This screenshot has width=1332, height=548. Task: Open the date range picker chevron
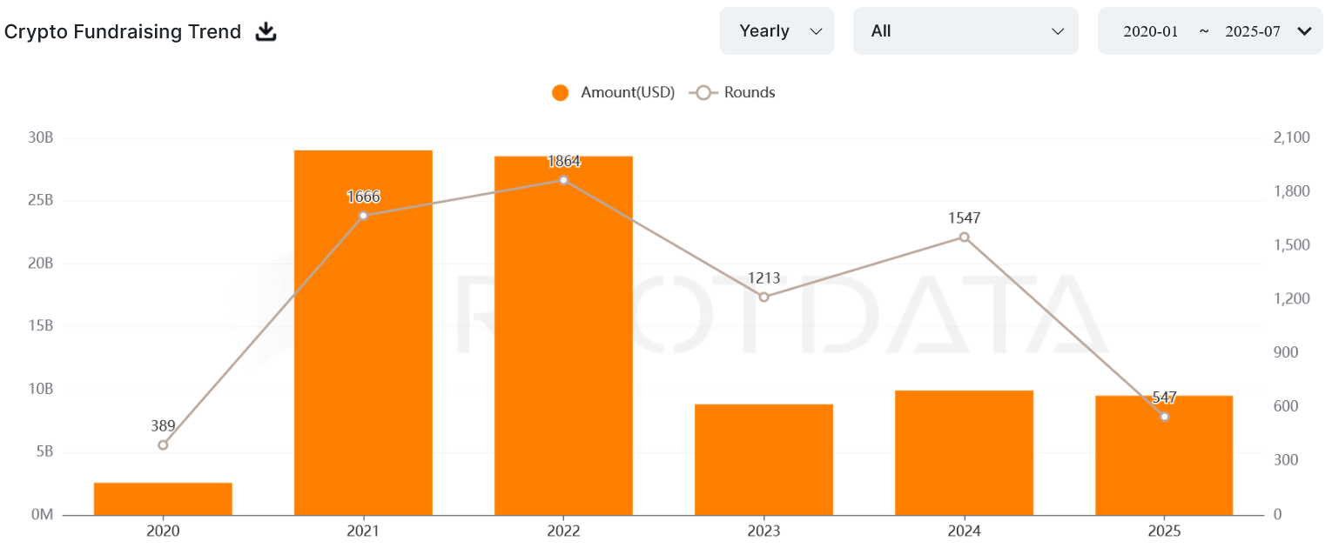(x=1304, y=30)
